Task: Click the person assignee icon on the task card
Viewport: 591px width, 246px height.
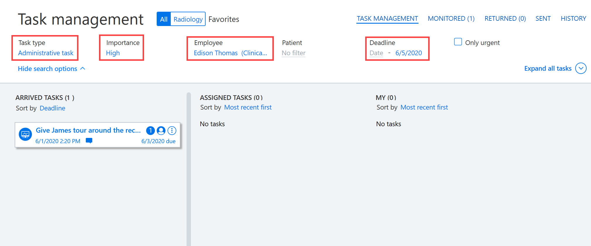Action: point(161,131)
